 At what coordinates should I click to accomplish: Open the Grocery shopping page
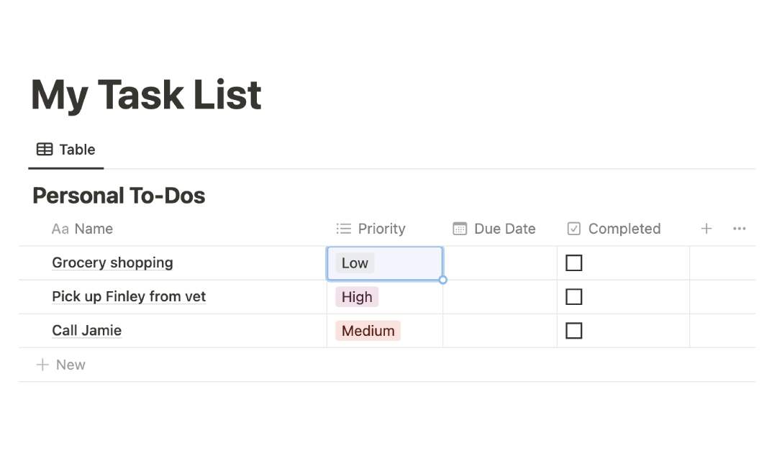pyautogui.click(x=112, y=262)
